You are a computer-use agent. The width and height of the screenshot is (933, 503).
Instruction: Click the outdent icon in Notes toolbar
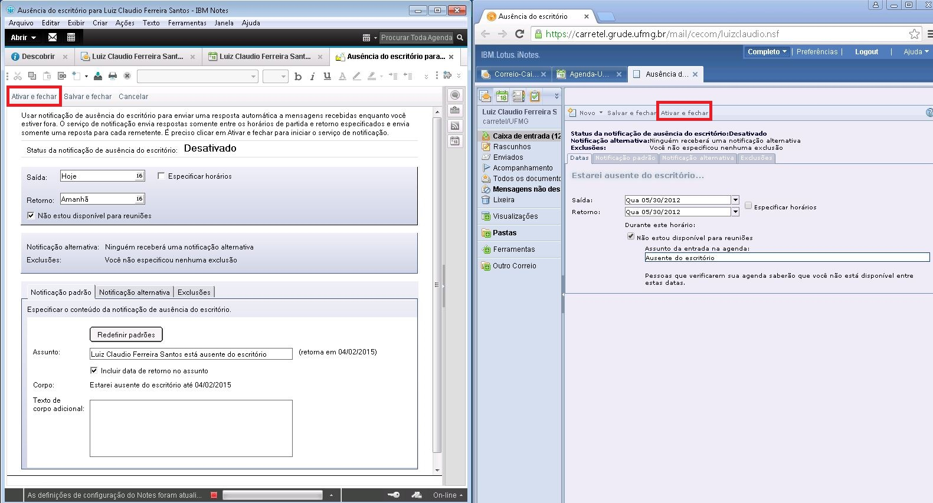tap(407, 76)
